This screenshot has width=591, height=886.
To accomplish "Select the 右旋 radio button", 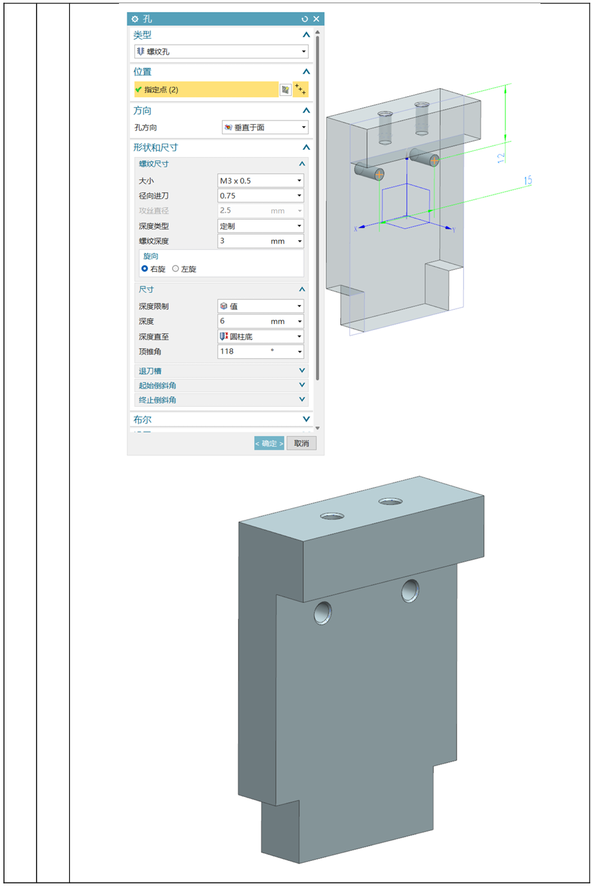I will coord(145,268).
